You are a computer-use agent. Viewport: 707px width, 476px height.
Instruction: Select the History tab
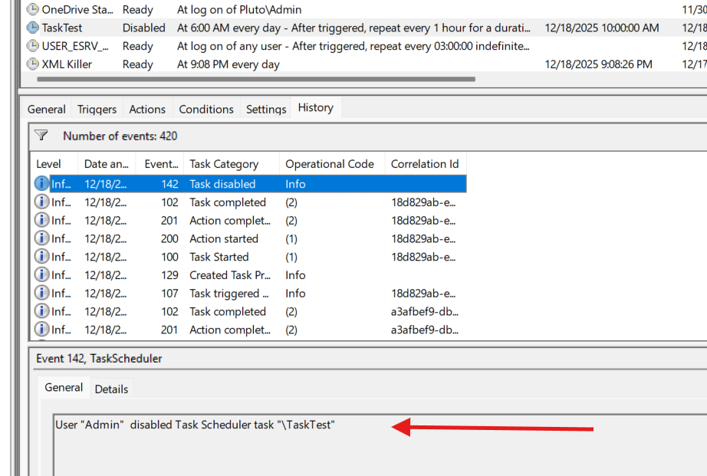(x=316, y=108)
